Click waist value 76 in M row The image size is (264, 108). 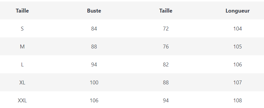point(166,47)
